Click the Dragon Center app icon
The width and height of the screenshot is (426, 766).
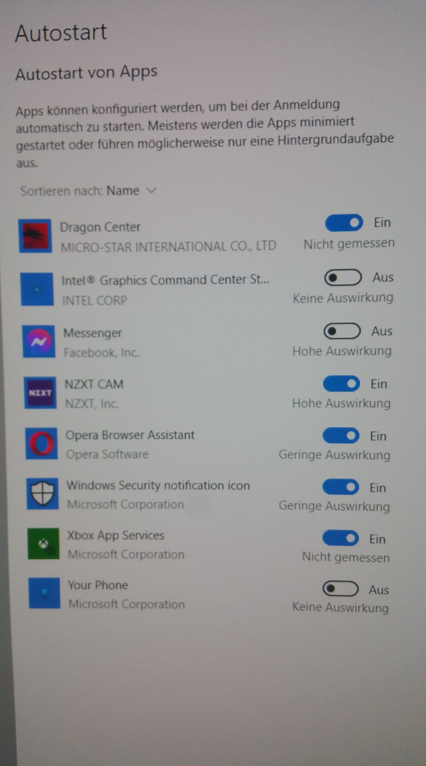click(35, 236)
